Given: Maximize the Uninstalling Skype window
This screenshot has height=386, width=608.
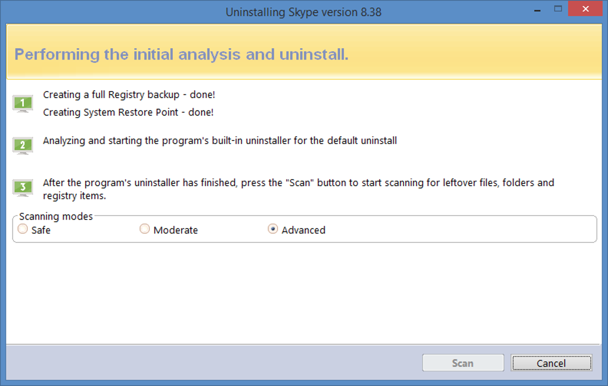Looking at the screenshot, I should coord(558,8).
